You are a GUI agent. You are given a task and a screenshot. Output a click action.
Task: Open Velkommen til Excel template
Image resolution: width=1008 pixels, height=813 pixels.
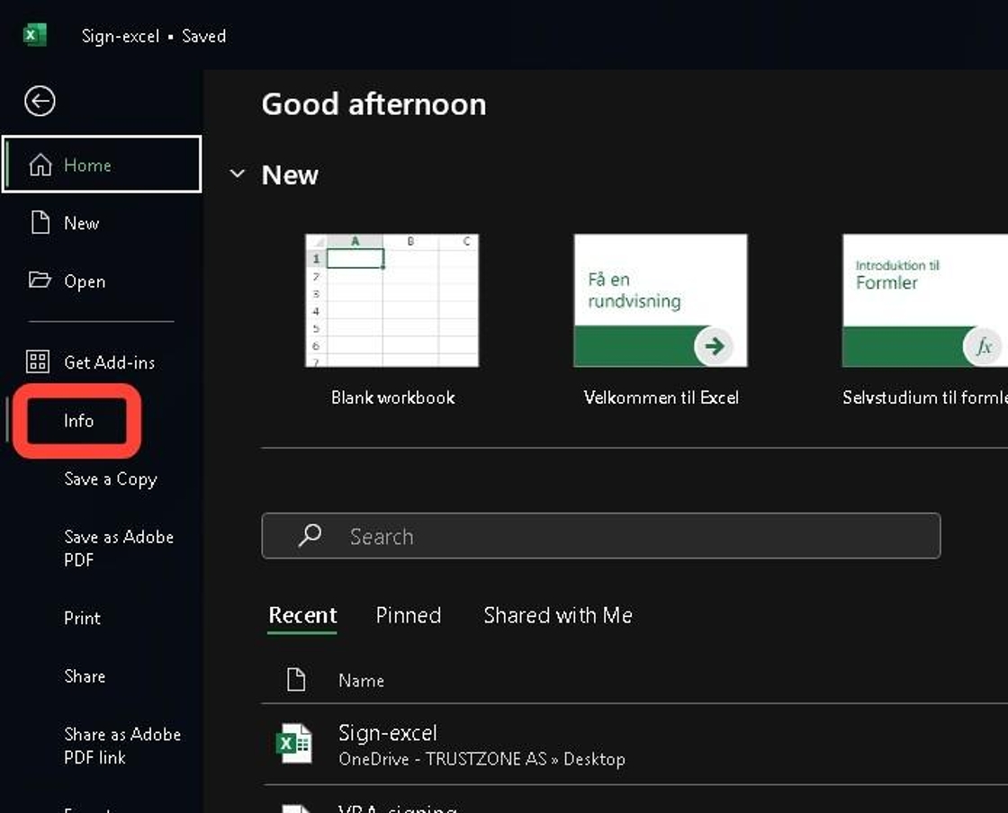pyautogui.click(x=661, y=300)
